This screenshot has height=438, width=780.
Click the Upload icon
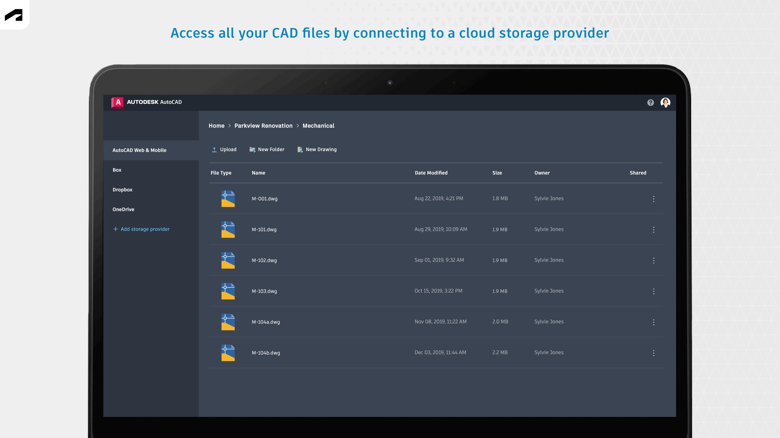click(x=214, y=149)
